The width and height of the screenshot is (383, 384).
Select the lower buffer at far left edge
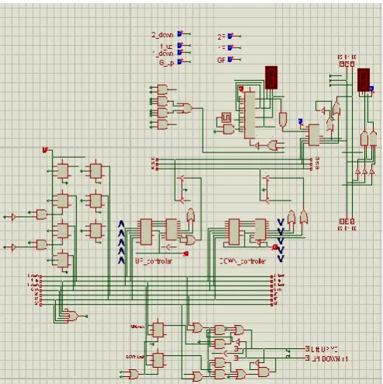[13, 247]
